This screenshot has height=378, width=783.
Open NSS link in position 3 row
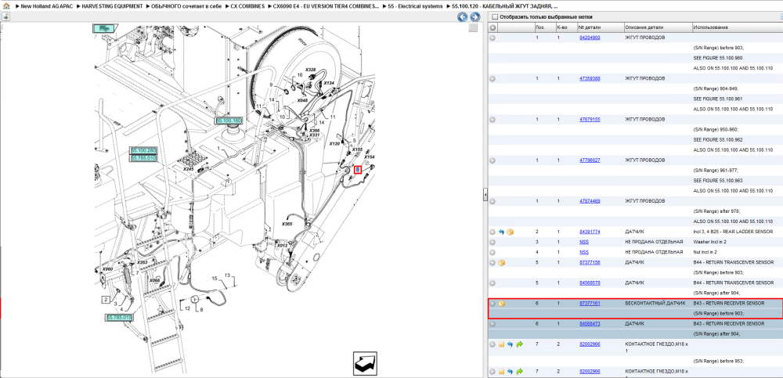pos(584,242)
